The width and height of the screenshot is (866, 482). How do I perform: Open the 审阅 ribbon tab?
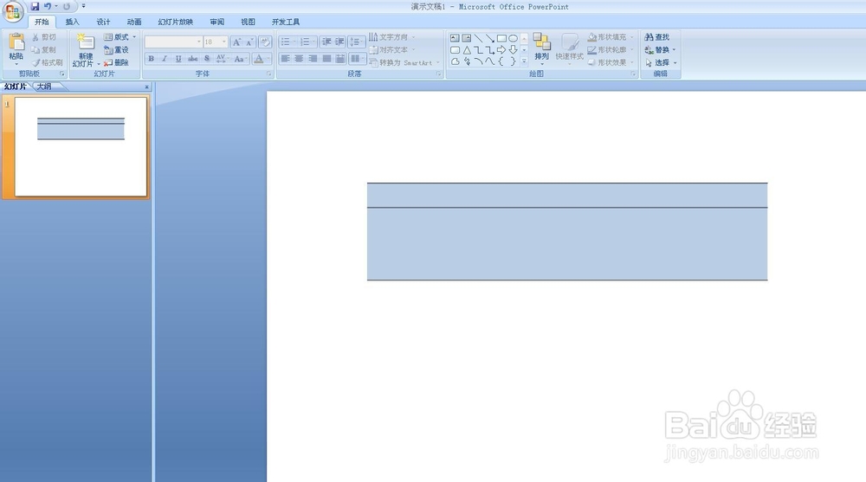pyautogui.click(x=217, y=22)
